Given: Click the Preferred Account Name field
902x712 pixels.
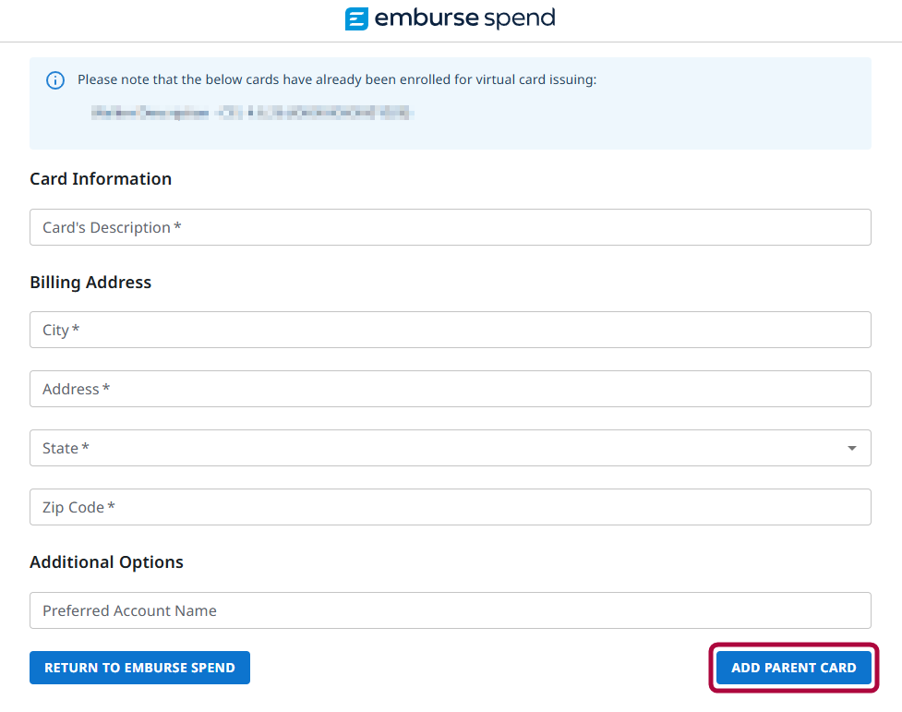Looking at the screenshot, I should click(450, 610).
